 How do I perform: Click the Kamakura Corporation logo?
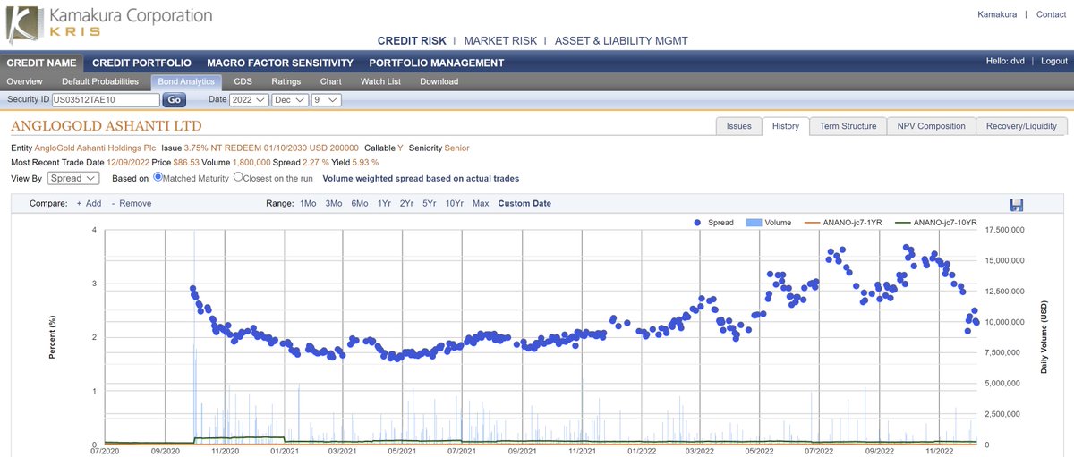click(109, 22)
